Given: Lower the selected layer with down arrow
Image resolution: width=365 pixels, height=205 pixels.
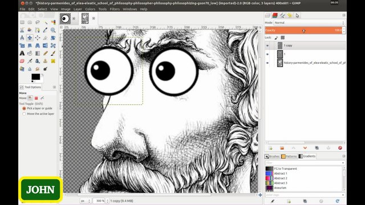Looking at the screenshot, I should click(x=305, y=148).
